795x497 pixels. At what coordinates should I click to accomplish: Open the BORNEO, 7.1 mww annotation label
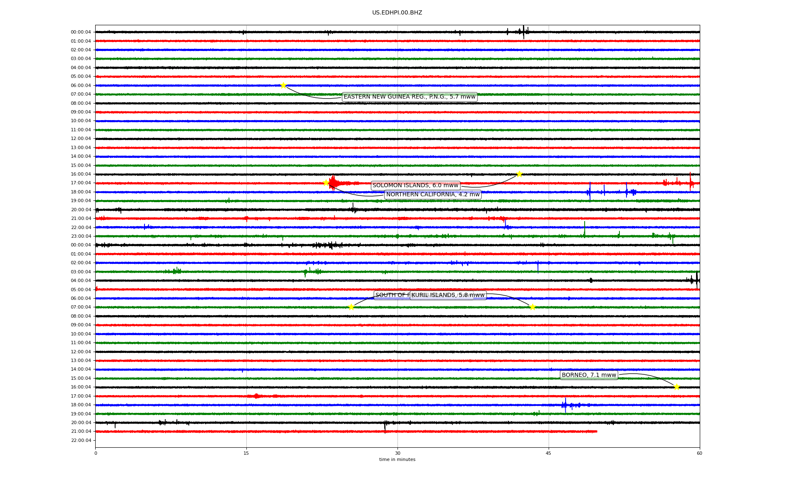pyautogui.click(x=589, y=375)
